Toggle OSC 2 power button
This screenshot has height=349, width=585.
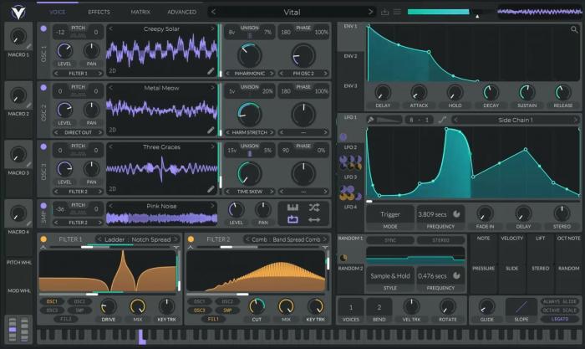coord(43,87)
